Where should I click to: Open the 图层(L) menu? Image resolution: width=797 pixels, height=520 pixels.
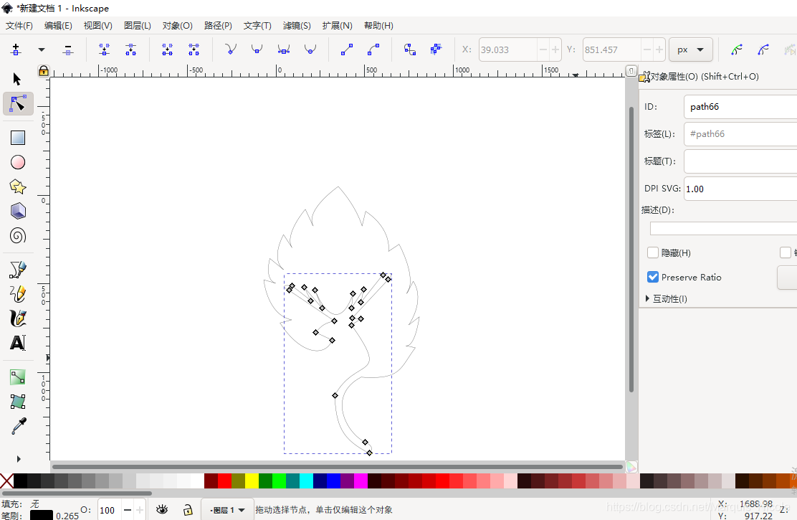click(x=137, y=25)
